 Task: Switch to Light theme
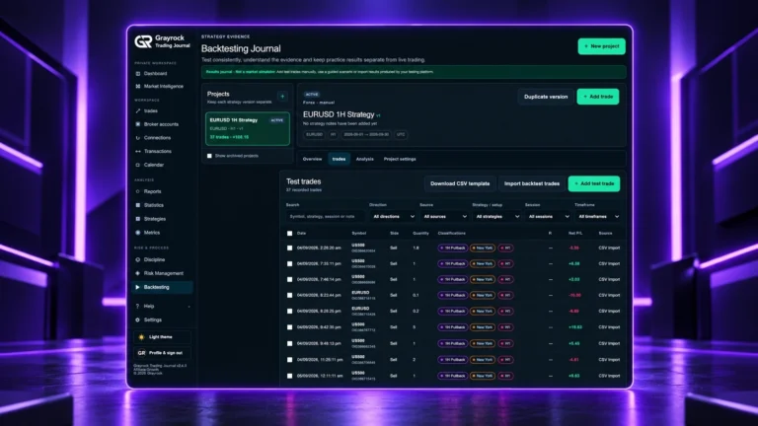click(x=162, y=337)
